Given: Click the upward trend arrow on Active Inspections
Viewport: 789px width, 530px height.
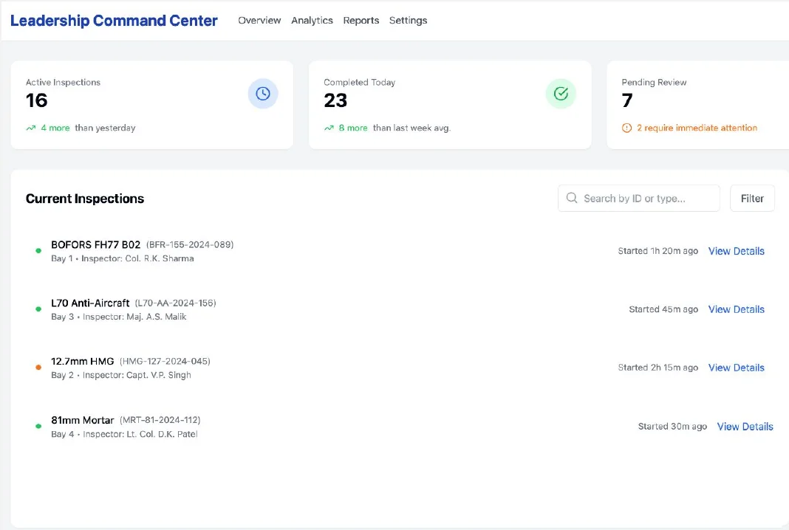Looking at the screenshot, I should pyautogui.click(x=30, y=127).
